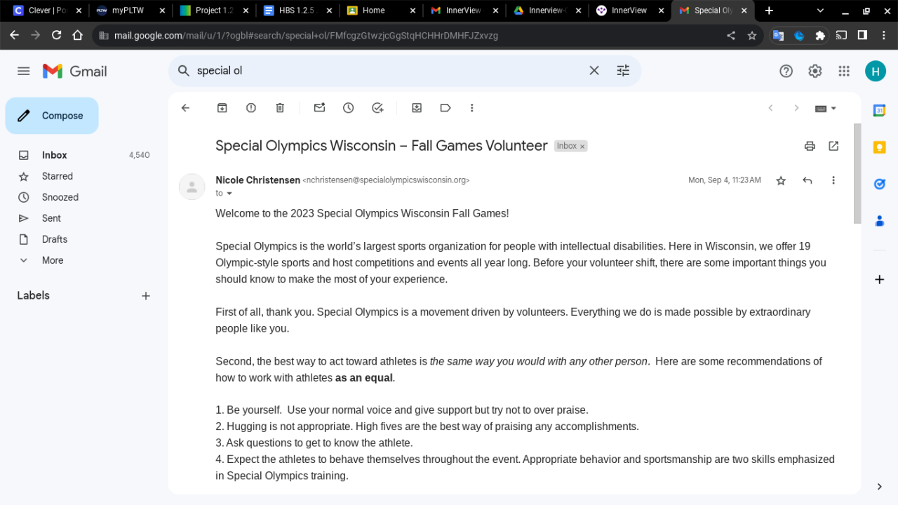Screen dimensions: 898x505
Task: Create a new label with plus
Action: (x=146, y=296)
